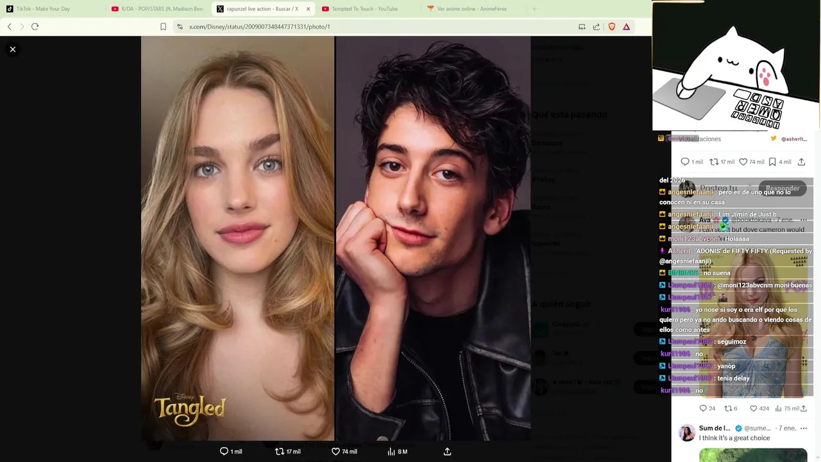
Task: Open site information next to the URL
Action: coord(180,26)
